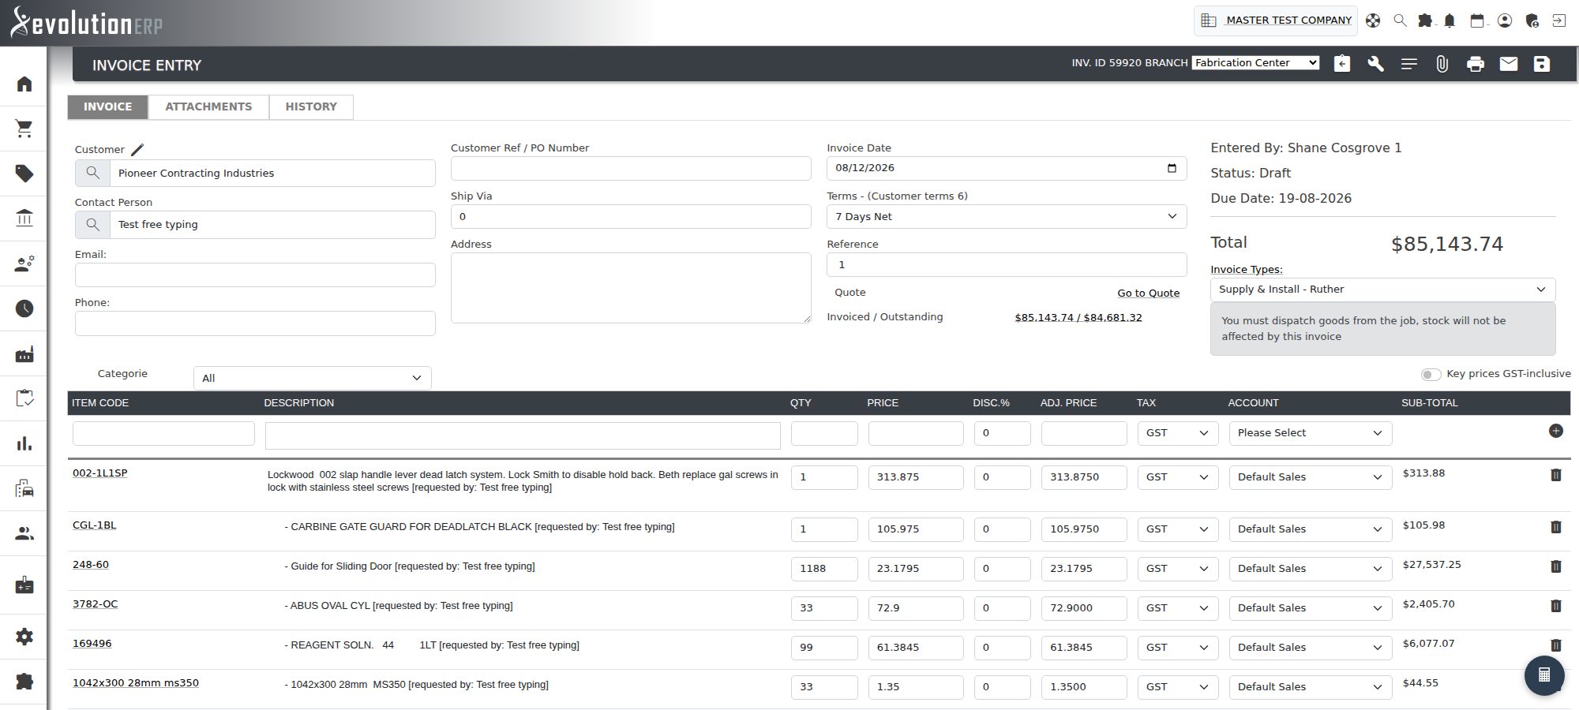
Task: Delete the 248-60 line with trash icon
Action: click(x=1555, y=566)
